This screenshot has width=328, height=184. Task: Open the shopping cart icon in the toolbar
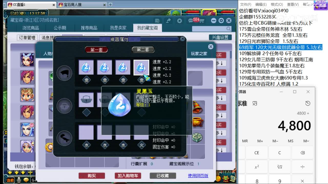202,21
